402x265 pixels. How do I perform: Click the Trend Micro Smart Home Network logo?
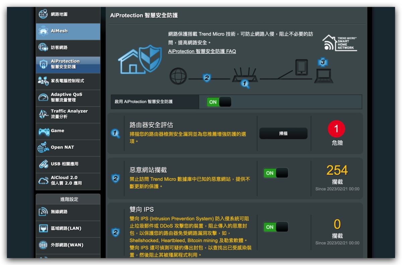pos(340,43)
